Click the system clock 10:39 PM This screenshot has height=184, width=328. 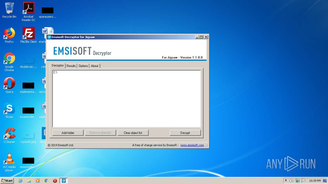pyautogui.click(x=315, y=181)
